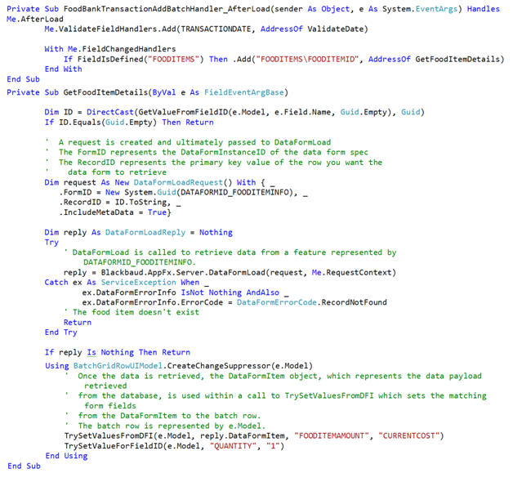
Task: Click Me.RequestContext argument
Action: 351,273
